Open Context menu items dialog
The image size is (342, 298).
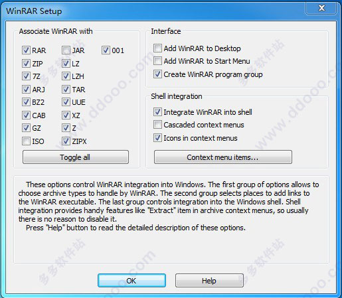coord(223,157)
